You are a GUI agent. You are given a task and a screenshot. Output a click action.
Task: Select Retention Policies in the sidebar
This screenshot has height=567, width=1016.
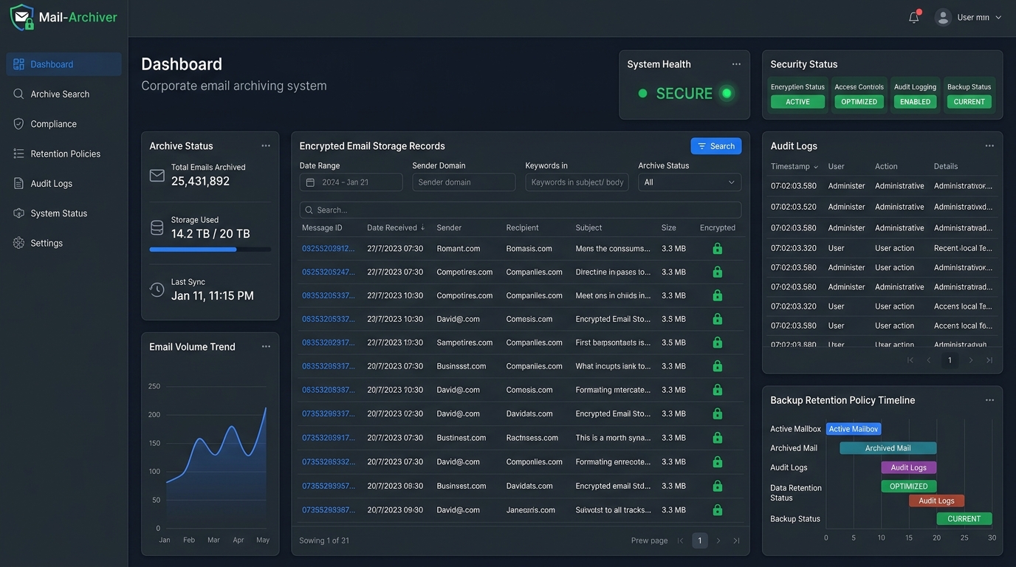point(63,154)
